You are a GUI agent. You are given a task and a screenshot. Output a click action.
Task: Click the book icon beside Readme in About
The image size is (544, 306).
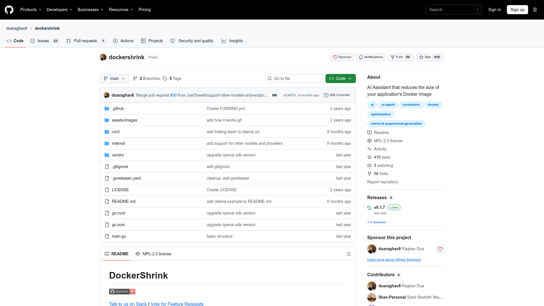[x=369, y=133]
